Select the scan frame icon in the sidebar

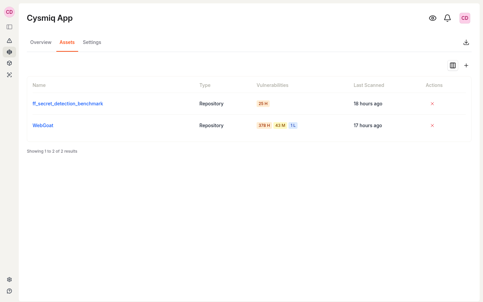pos(9,74)
